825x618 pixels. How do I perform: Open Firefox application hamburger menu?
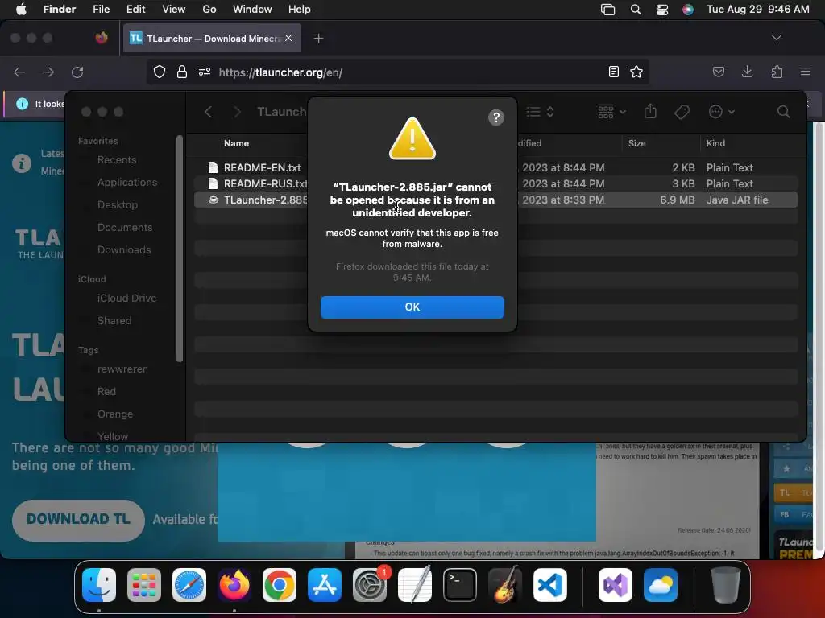click(806, 72)
